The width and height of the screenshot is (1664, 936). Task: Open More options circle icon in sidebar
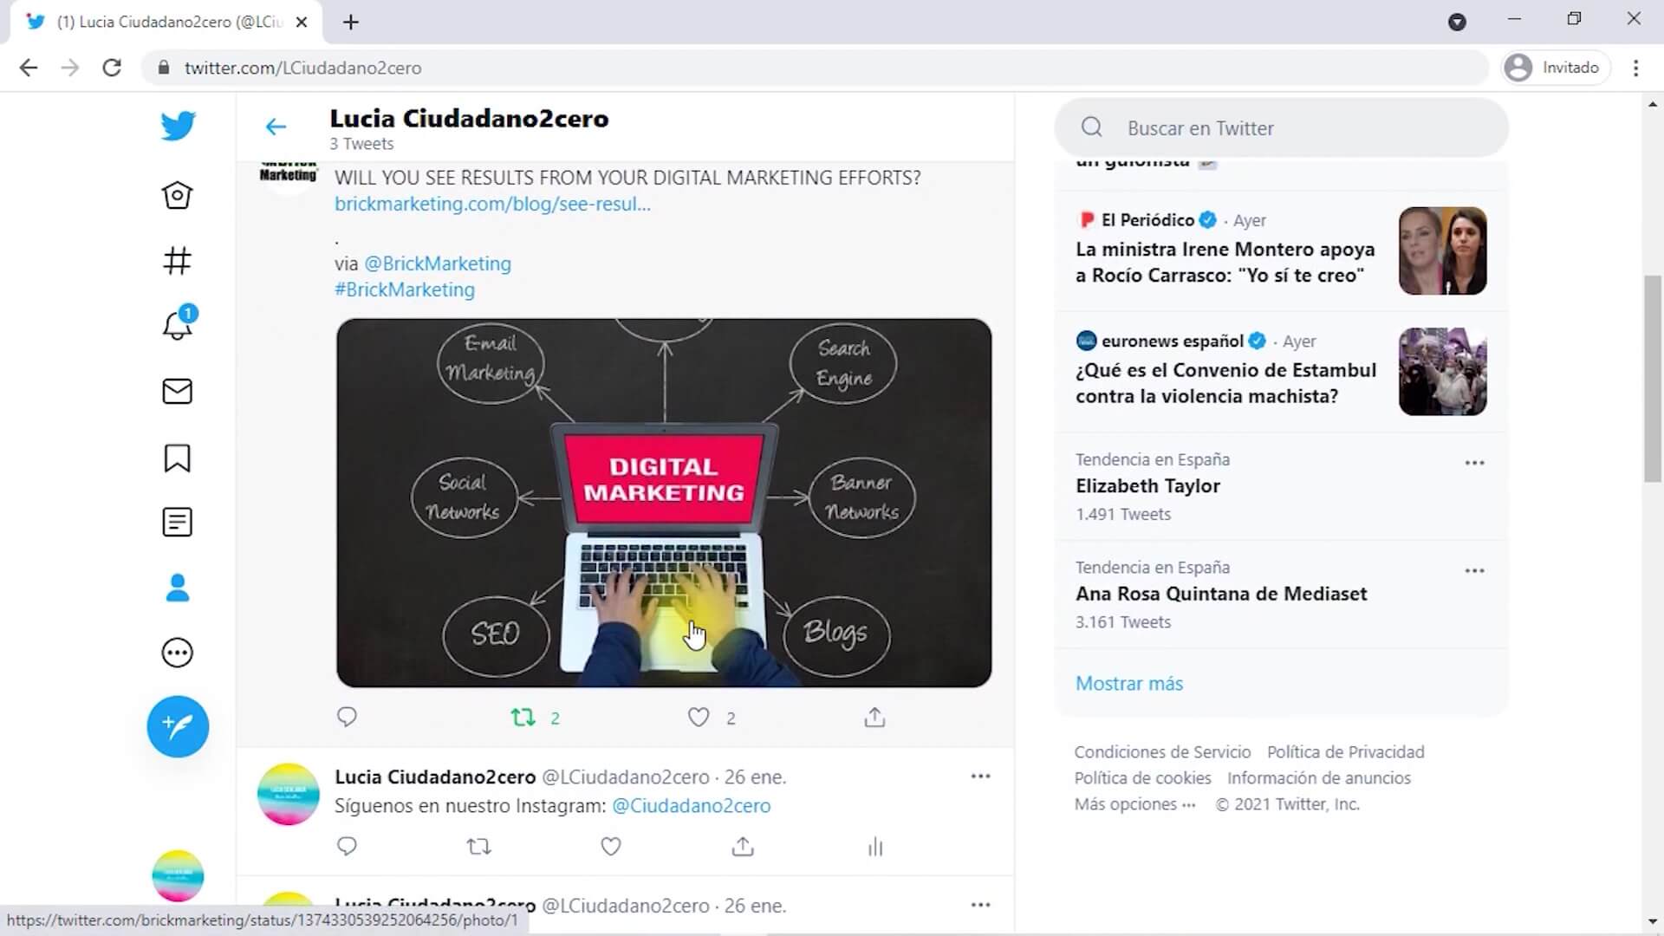tap(178, 653)
